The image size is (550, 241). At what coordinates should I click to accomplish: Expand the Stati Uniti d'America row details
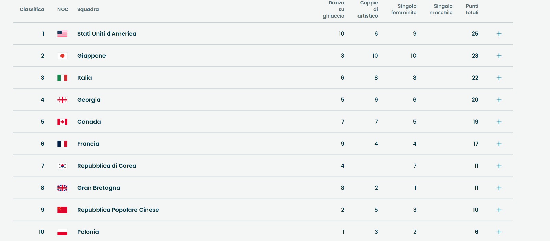point(499,34)
